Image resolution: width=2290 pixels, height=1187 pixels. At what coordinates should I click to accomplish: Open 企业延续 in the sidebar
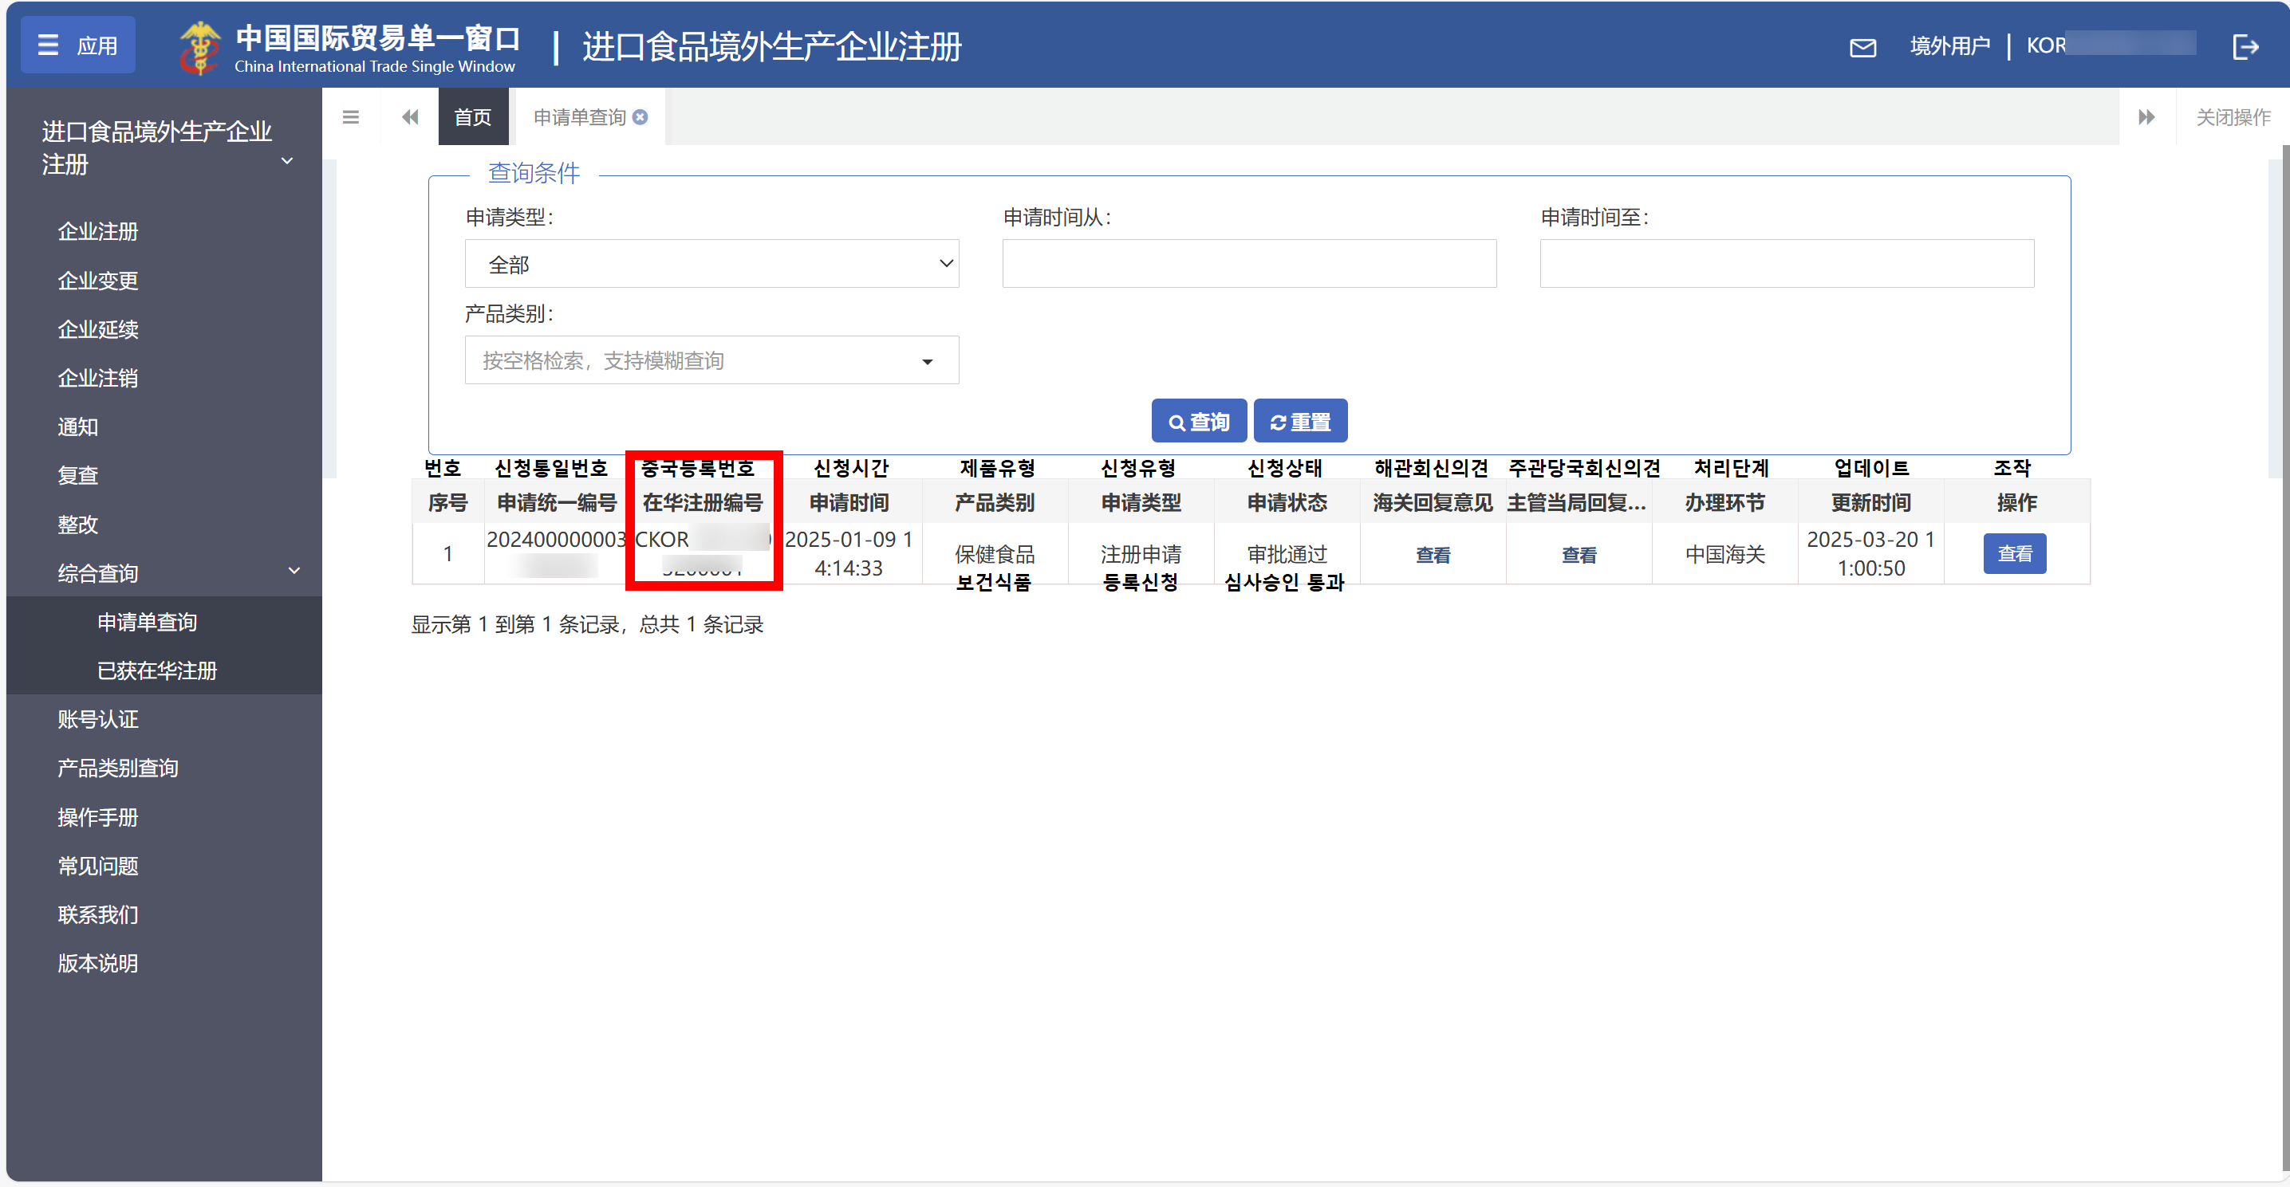98,328
